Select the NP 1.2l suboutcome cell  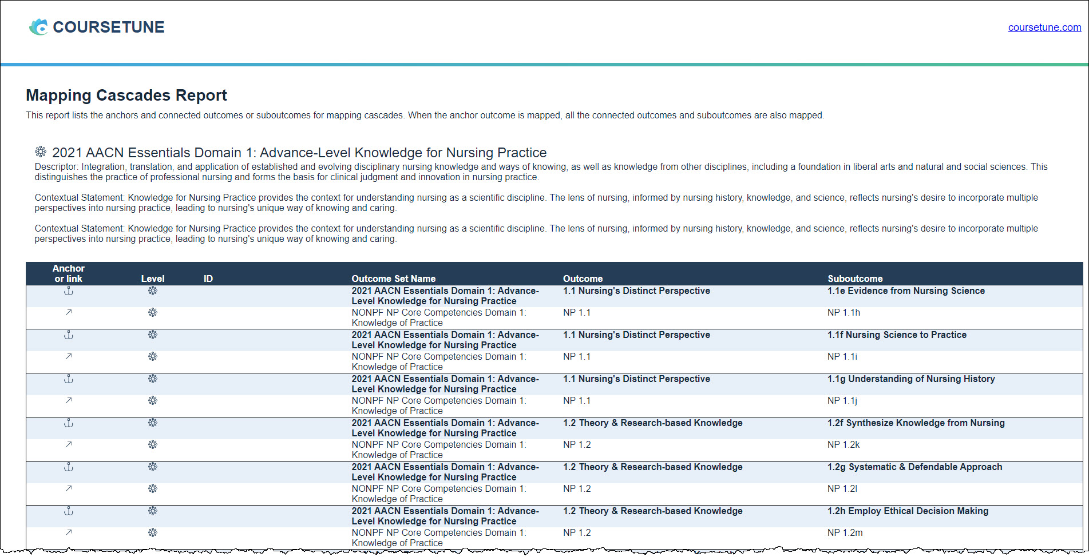point(842,488)
